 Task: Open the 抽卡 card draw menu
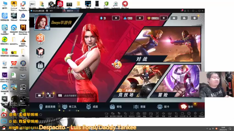[187, 107]
